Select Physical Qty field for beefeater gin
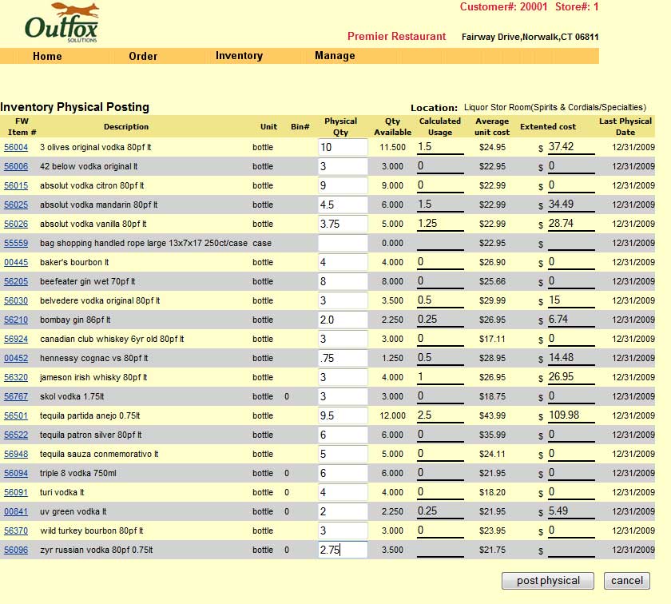The height and width of the screenshot is (604, 671). [x=342, y=281]
